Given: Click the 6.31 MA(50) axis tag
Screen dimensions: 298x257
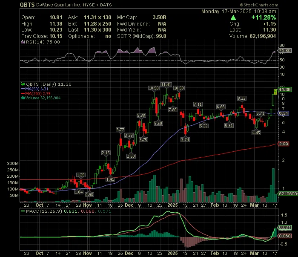Looking at the screenshot, I should (284, 113).
